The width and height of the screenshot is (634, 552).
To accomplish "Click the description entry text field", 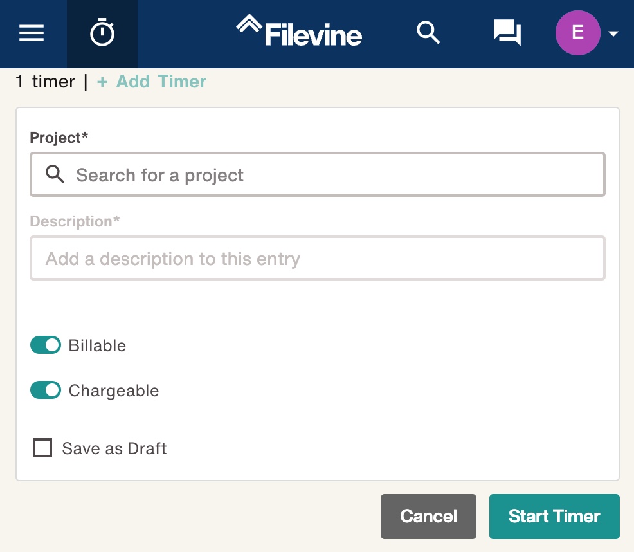I will coord(318,259).
